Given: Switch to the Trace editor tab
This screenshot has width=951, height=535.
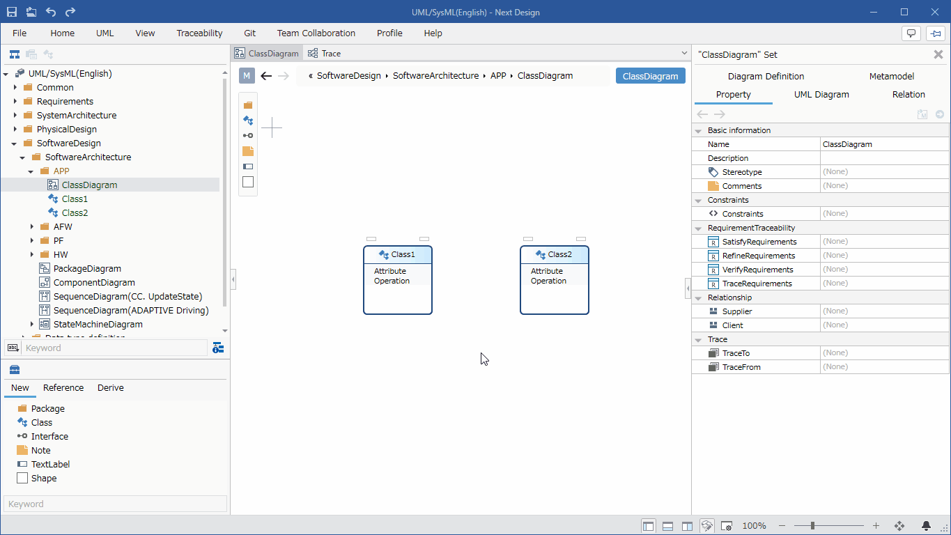Looking at the screenshot, I should click(325, 54).
